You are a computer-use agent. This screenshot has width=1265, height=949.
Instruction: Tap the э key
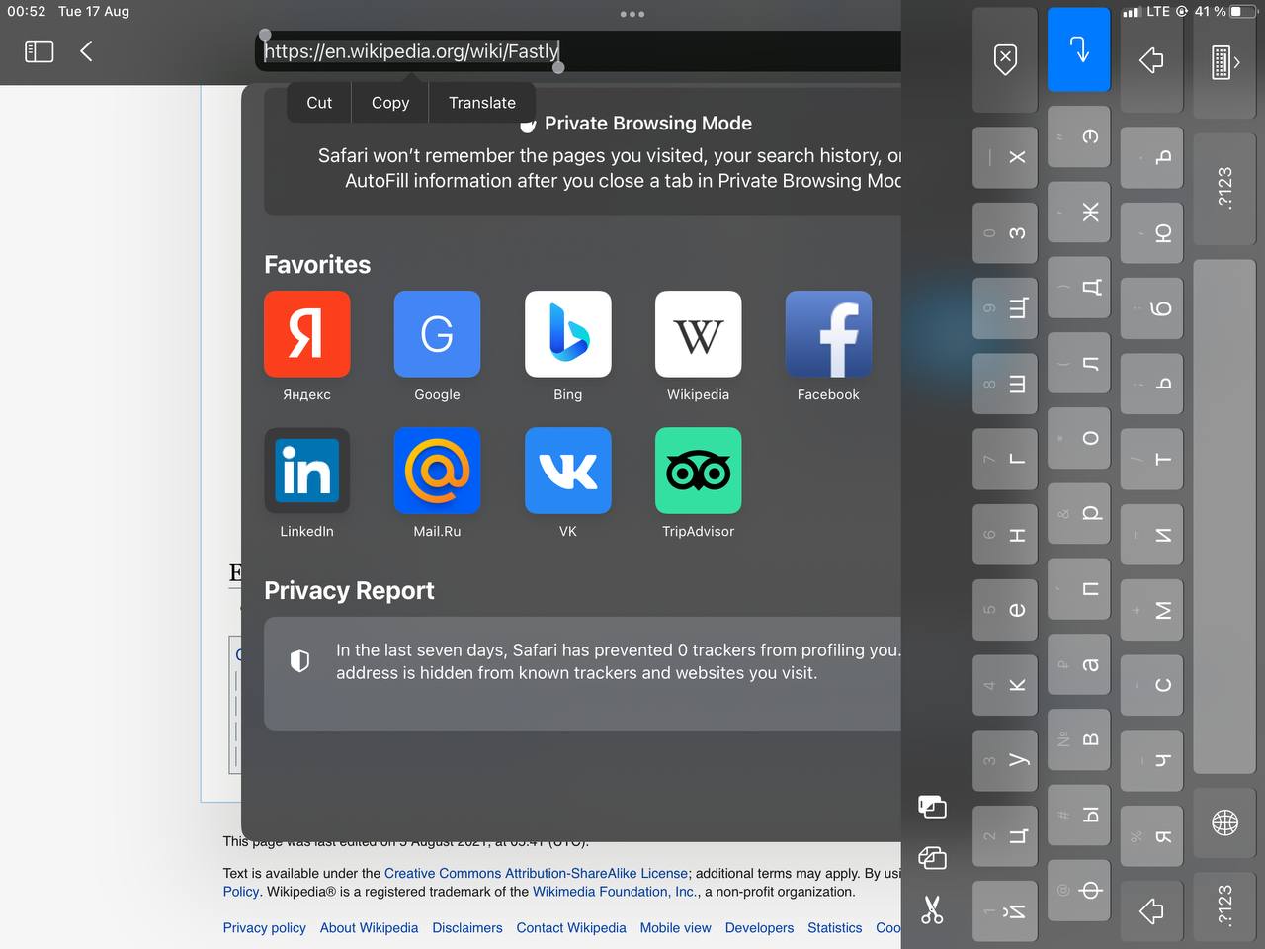click(x=1079, y=136)
